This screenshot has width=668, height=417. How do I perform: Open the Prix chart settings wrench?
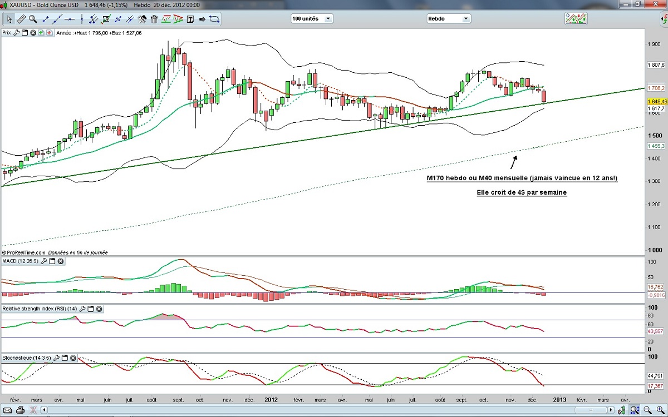point(17,33)
